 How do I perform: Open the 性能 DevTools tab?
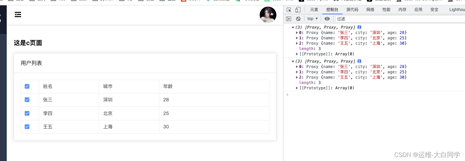click(x=386, y=10)
